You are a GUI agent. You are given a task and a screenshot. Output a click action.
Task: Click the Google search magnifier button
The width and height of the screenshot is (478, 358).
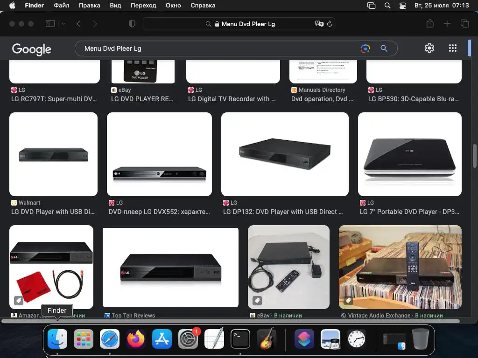pyautogui.click(x=384, y=48)
